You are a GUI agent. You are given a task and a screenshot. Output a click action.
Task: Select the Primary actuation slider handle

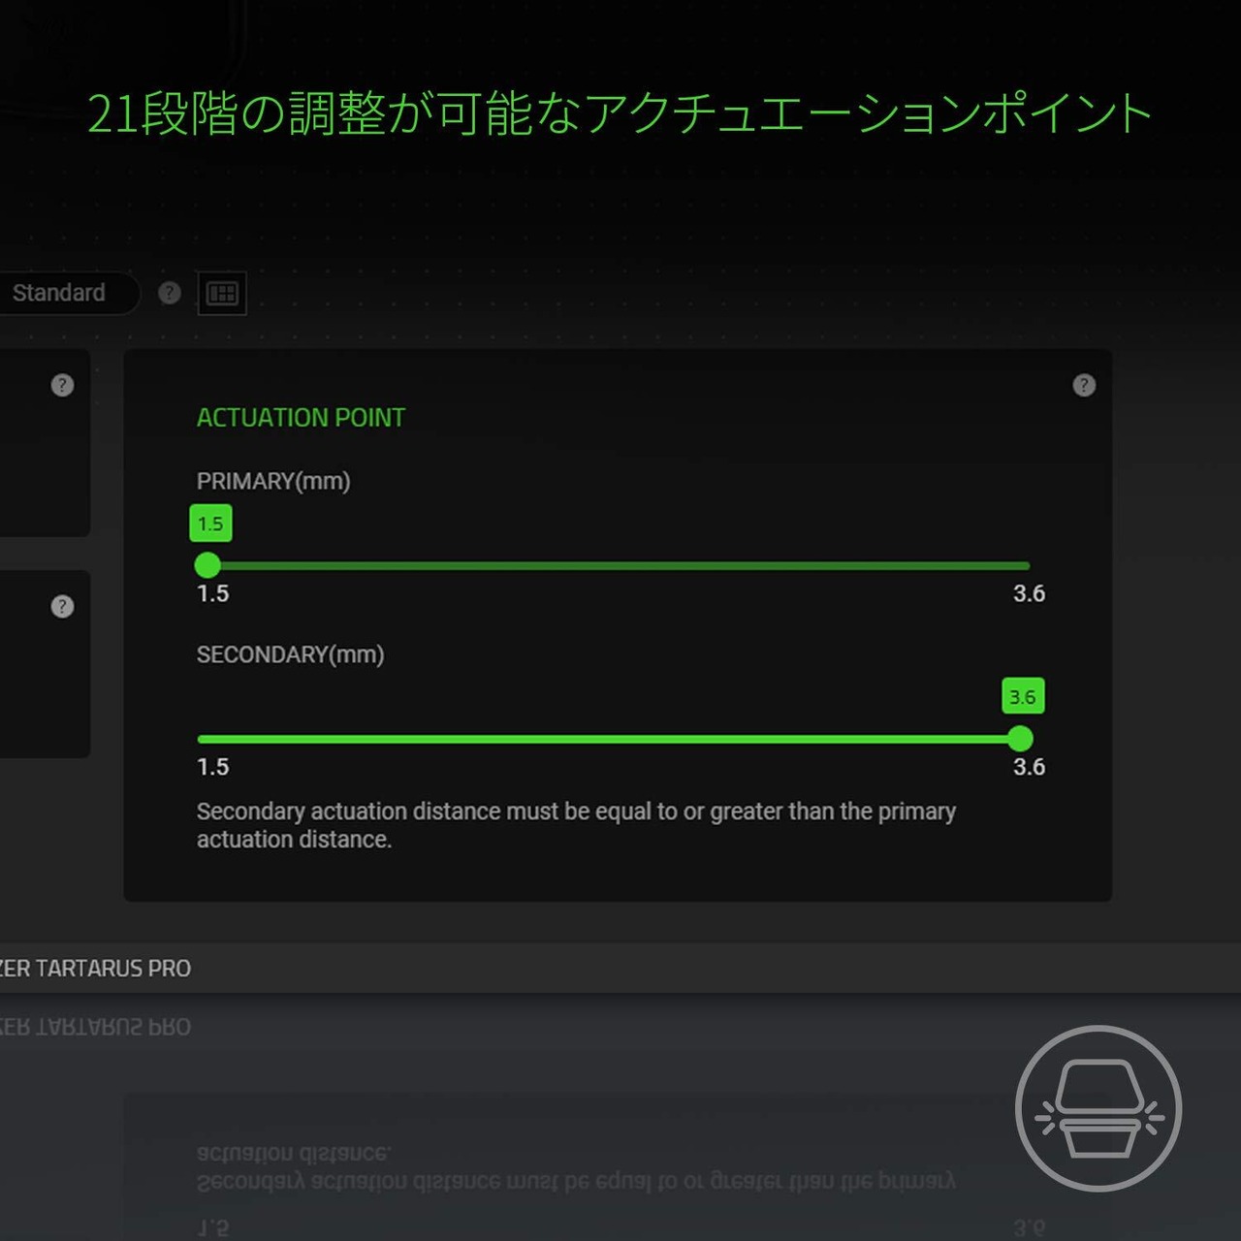coord(207,565)
